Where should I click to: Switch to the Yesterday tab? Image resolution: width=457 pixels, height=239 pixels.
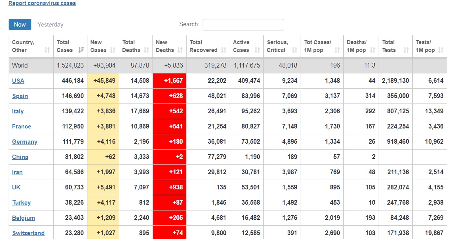[x=50, y=25]
